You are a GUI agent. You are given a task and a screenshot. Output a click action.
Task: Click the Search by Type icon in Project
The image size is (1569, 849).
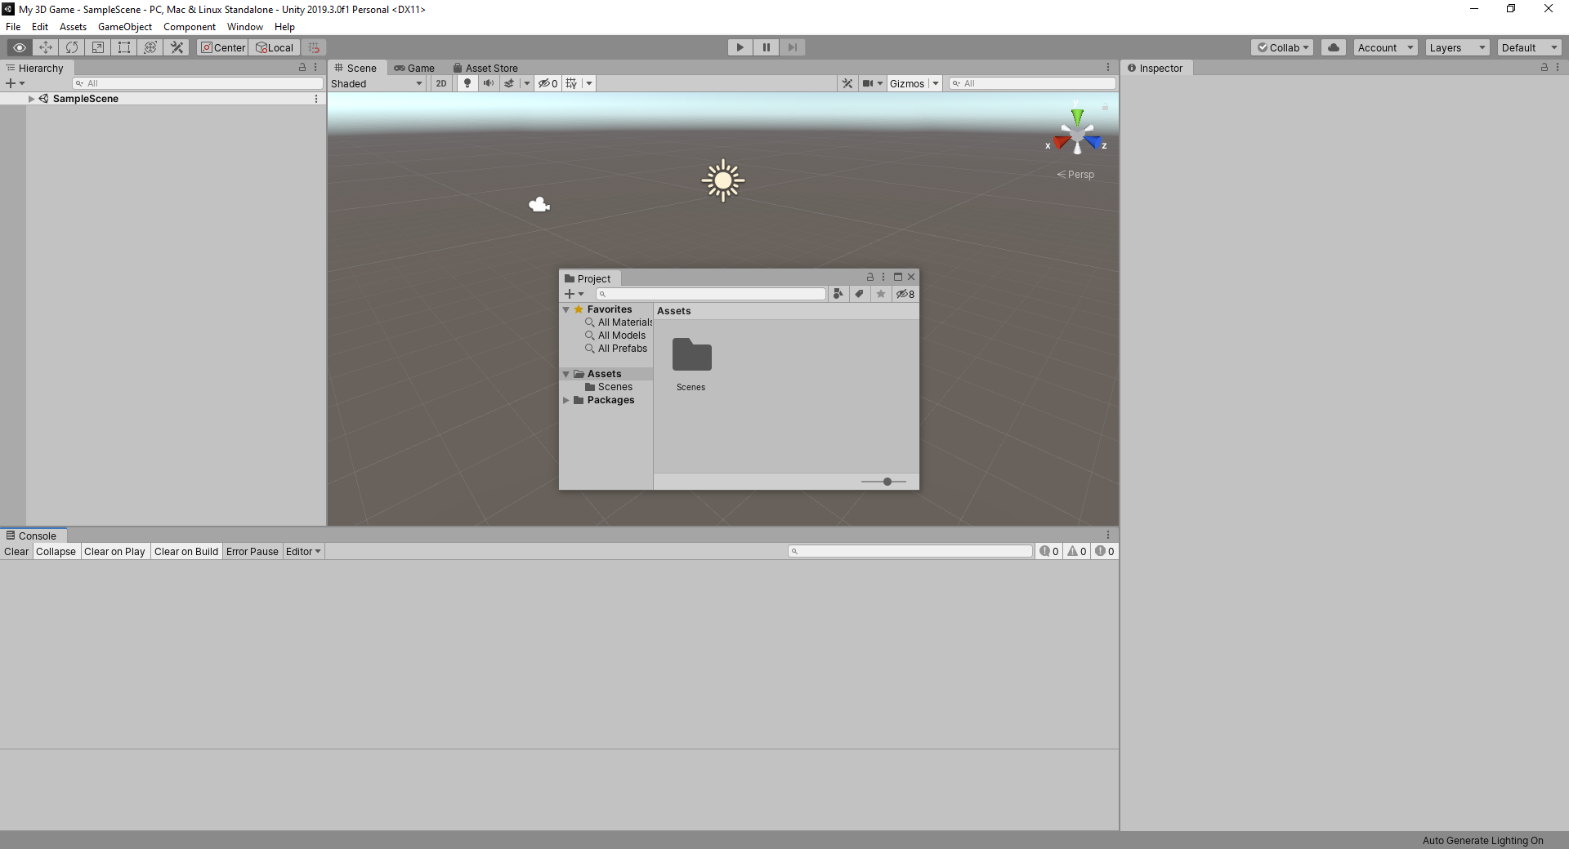[x=838, y=294]
